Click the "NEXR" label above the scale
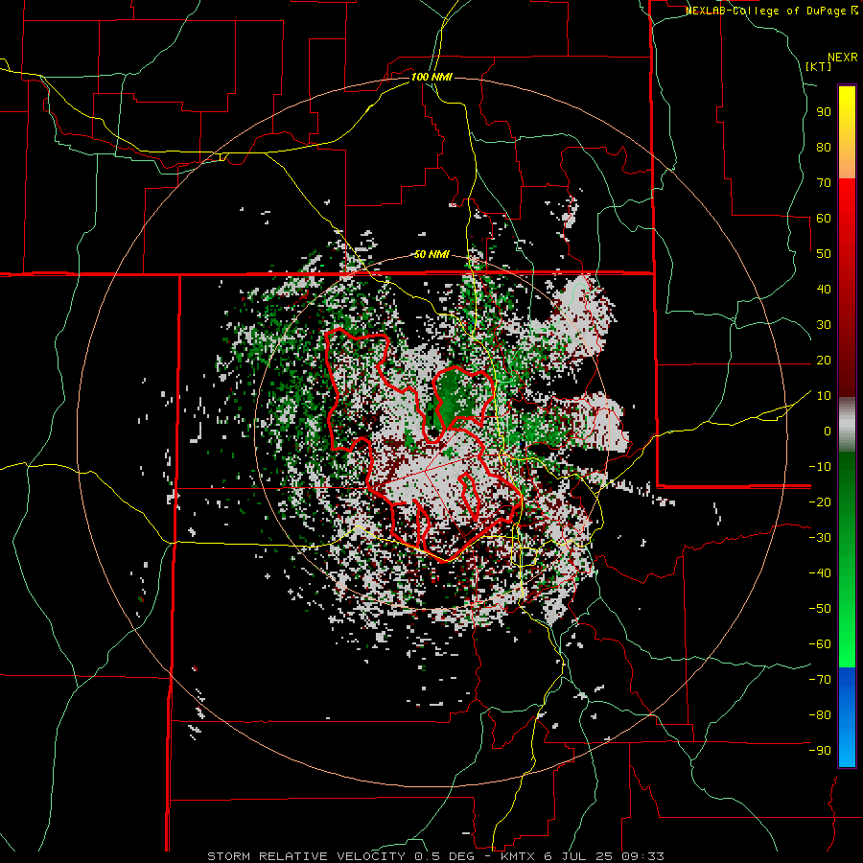863x863 pixels. (843, 58)
